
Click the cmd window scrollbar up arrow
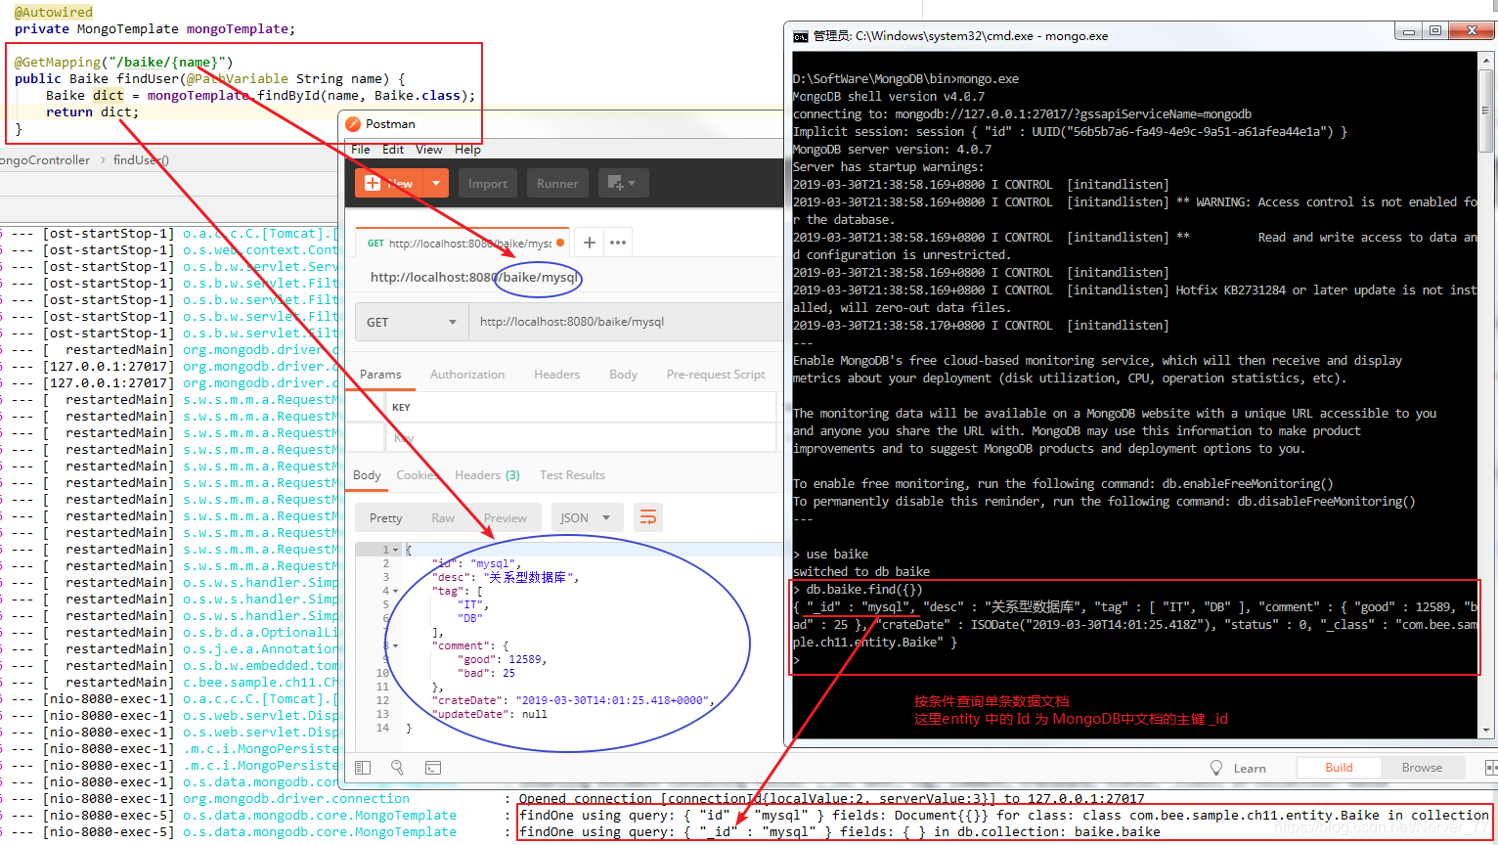click(1487, 61)
